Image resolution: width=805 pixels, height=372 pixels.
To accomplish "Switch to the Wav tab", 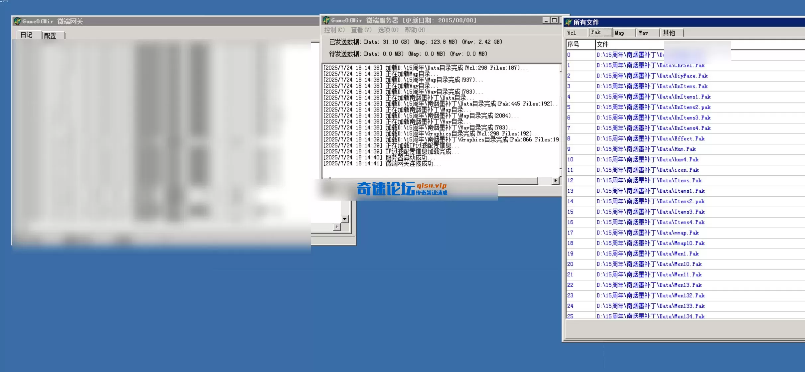I will pos(644,33).
